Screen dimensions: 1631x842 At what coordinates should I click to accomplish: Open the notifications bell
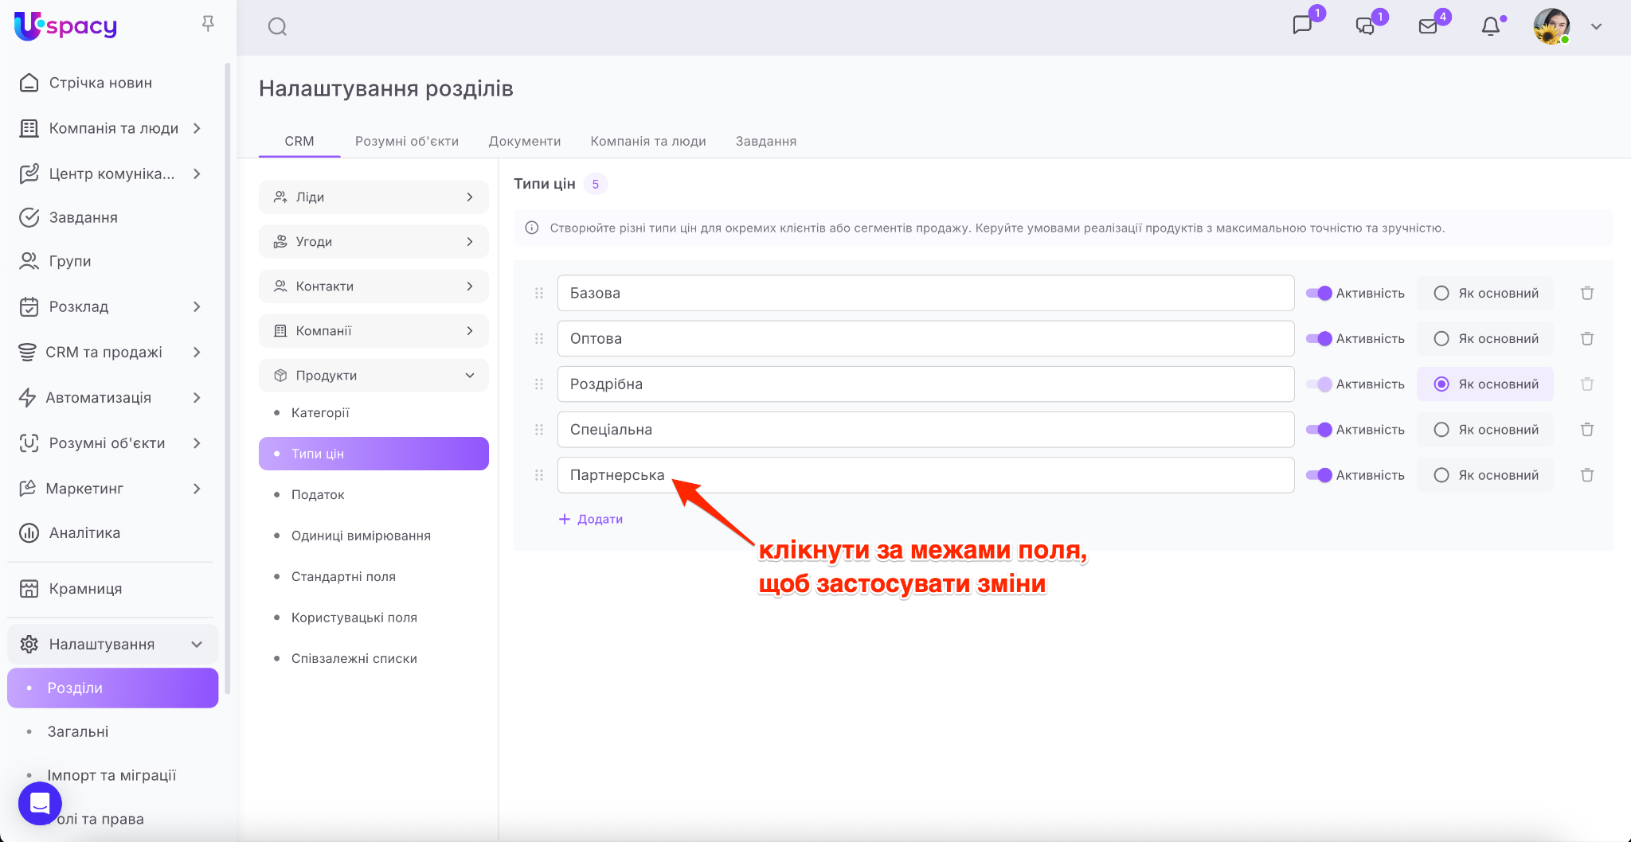(1491, 26)
